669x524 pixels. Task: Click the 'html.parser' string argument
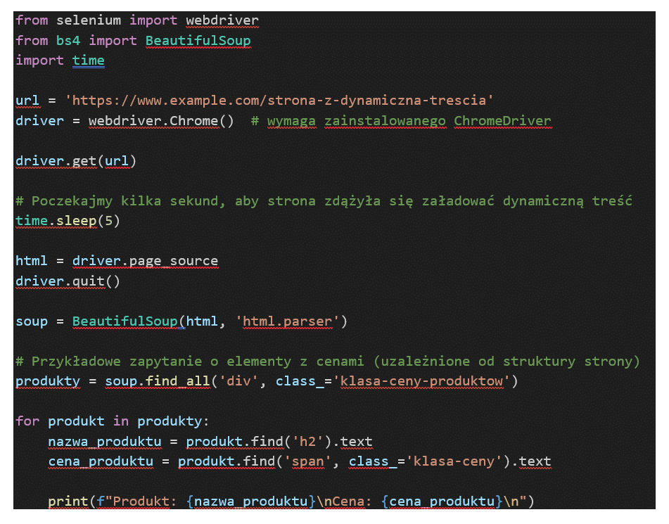287,321
